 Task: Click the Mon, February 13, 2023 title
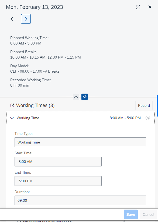(35, 7)
